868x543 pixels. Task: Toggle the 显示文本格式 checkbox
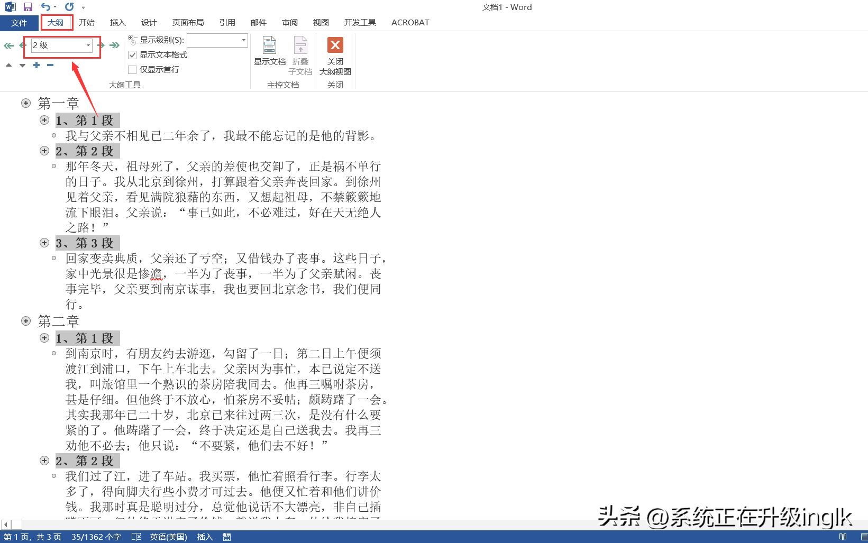[132, 55]
